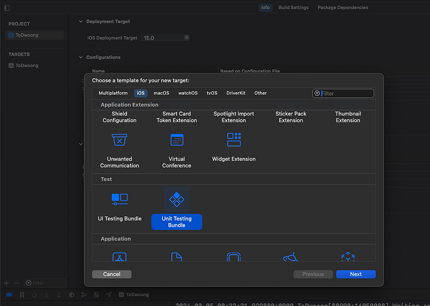Open the debug memory graph icon
430x306 pixels.
coord(84,295)
